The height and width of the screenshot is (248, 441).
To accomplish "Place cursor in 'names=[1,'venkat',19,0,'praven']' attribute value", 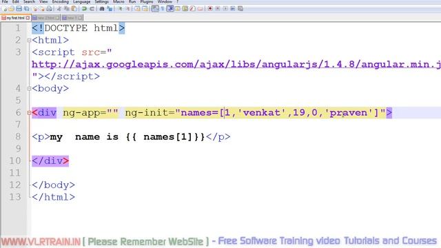I will click(280, 113).
